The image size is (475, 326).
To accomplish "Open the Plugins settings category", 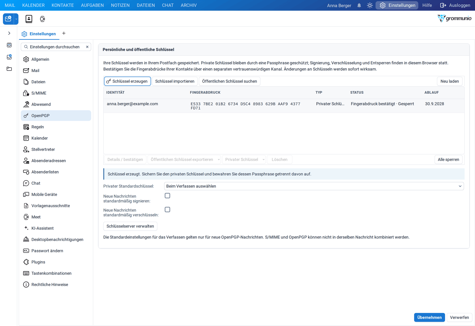I will [56, 262].
